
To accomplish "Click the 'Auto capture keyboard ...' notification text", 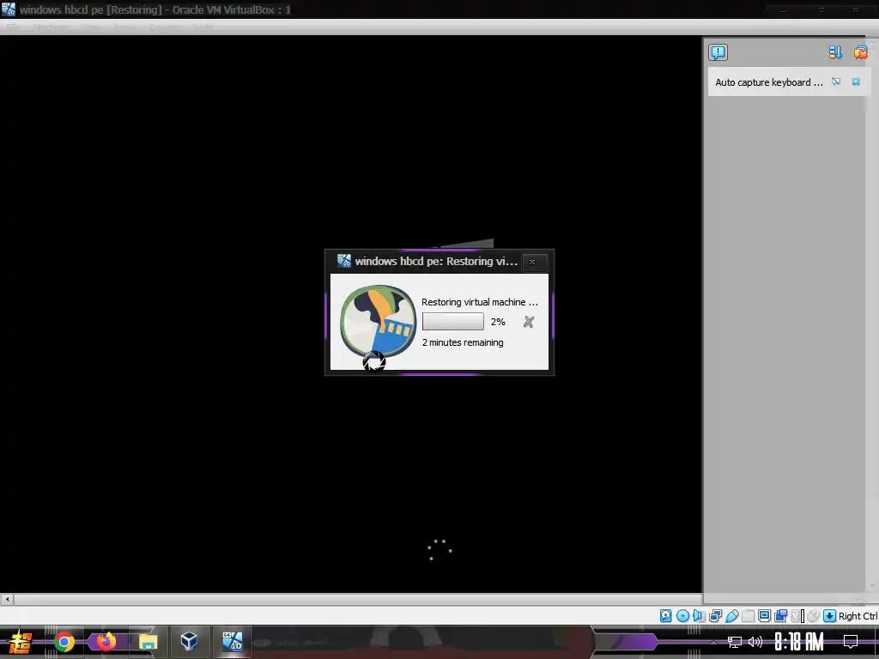I will 768,82.
